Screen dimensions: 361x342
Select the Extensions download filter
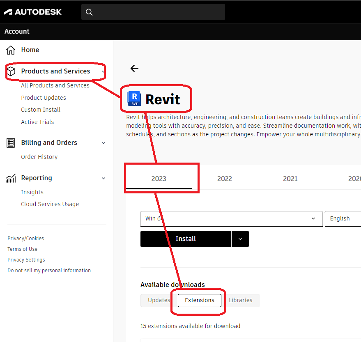(199, 300)
